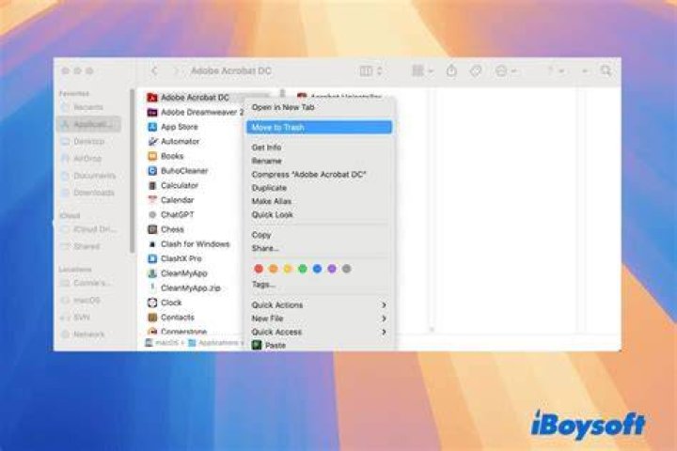The image size is (677, 451).
Task: Click the Tags toolbar icon
Action: [x=476, y=70]
